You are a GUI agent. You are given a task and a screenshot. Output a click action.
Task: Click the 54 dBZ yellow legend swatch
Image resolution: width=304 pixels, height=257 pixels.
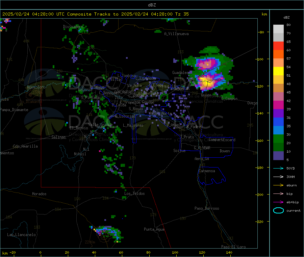[278, 71]
